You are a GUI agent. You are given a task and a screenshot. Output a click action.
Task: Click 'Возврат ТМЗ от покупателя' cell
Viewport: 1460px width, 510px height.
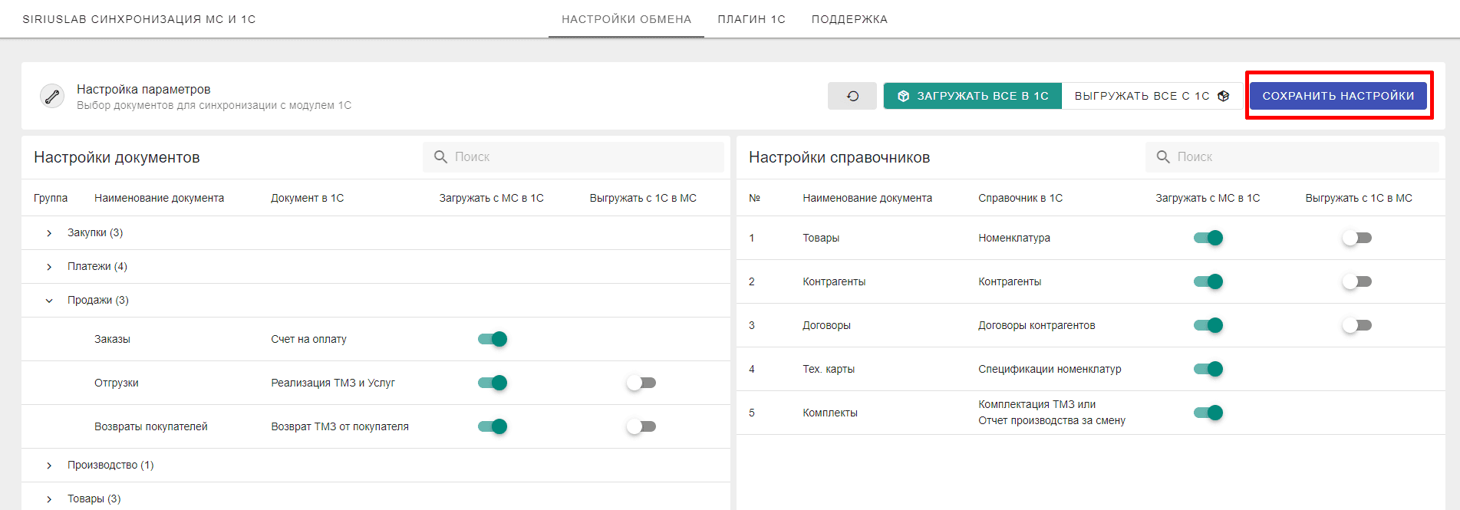[340, 426]
